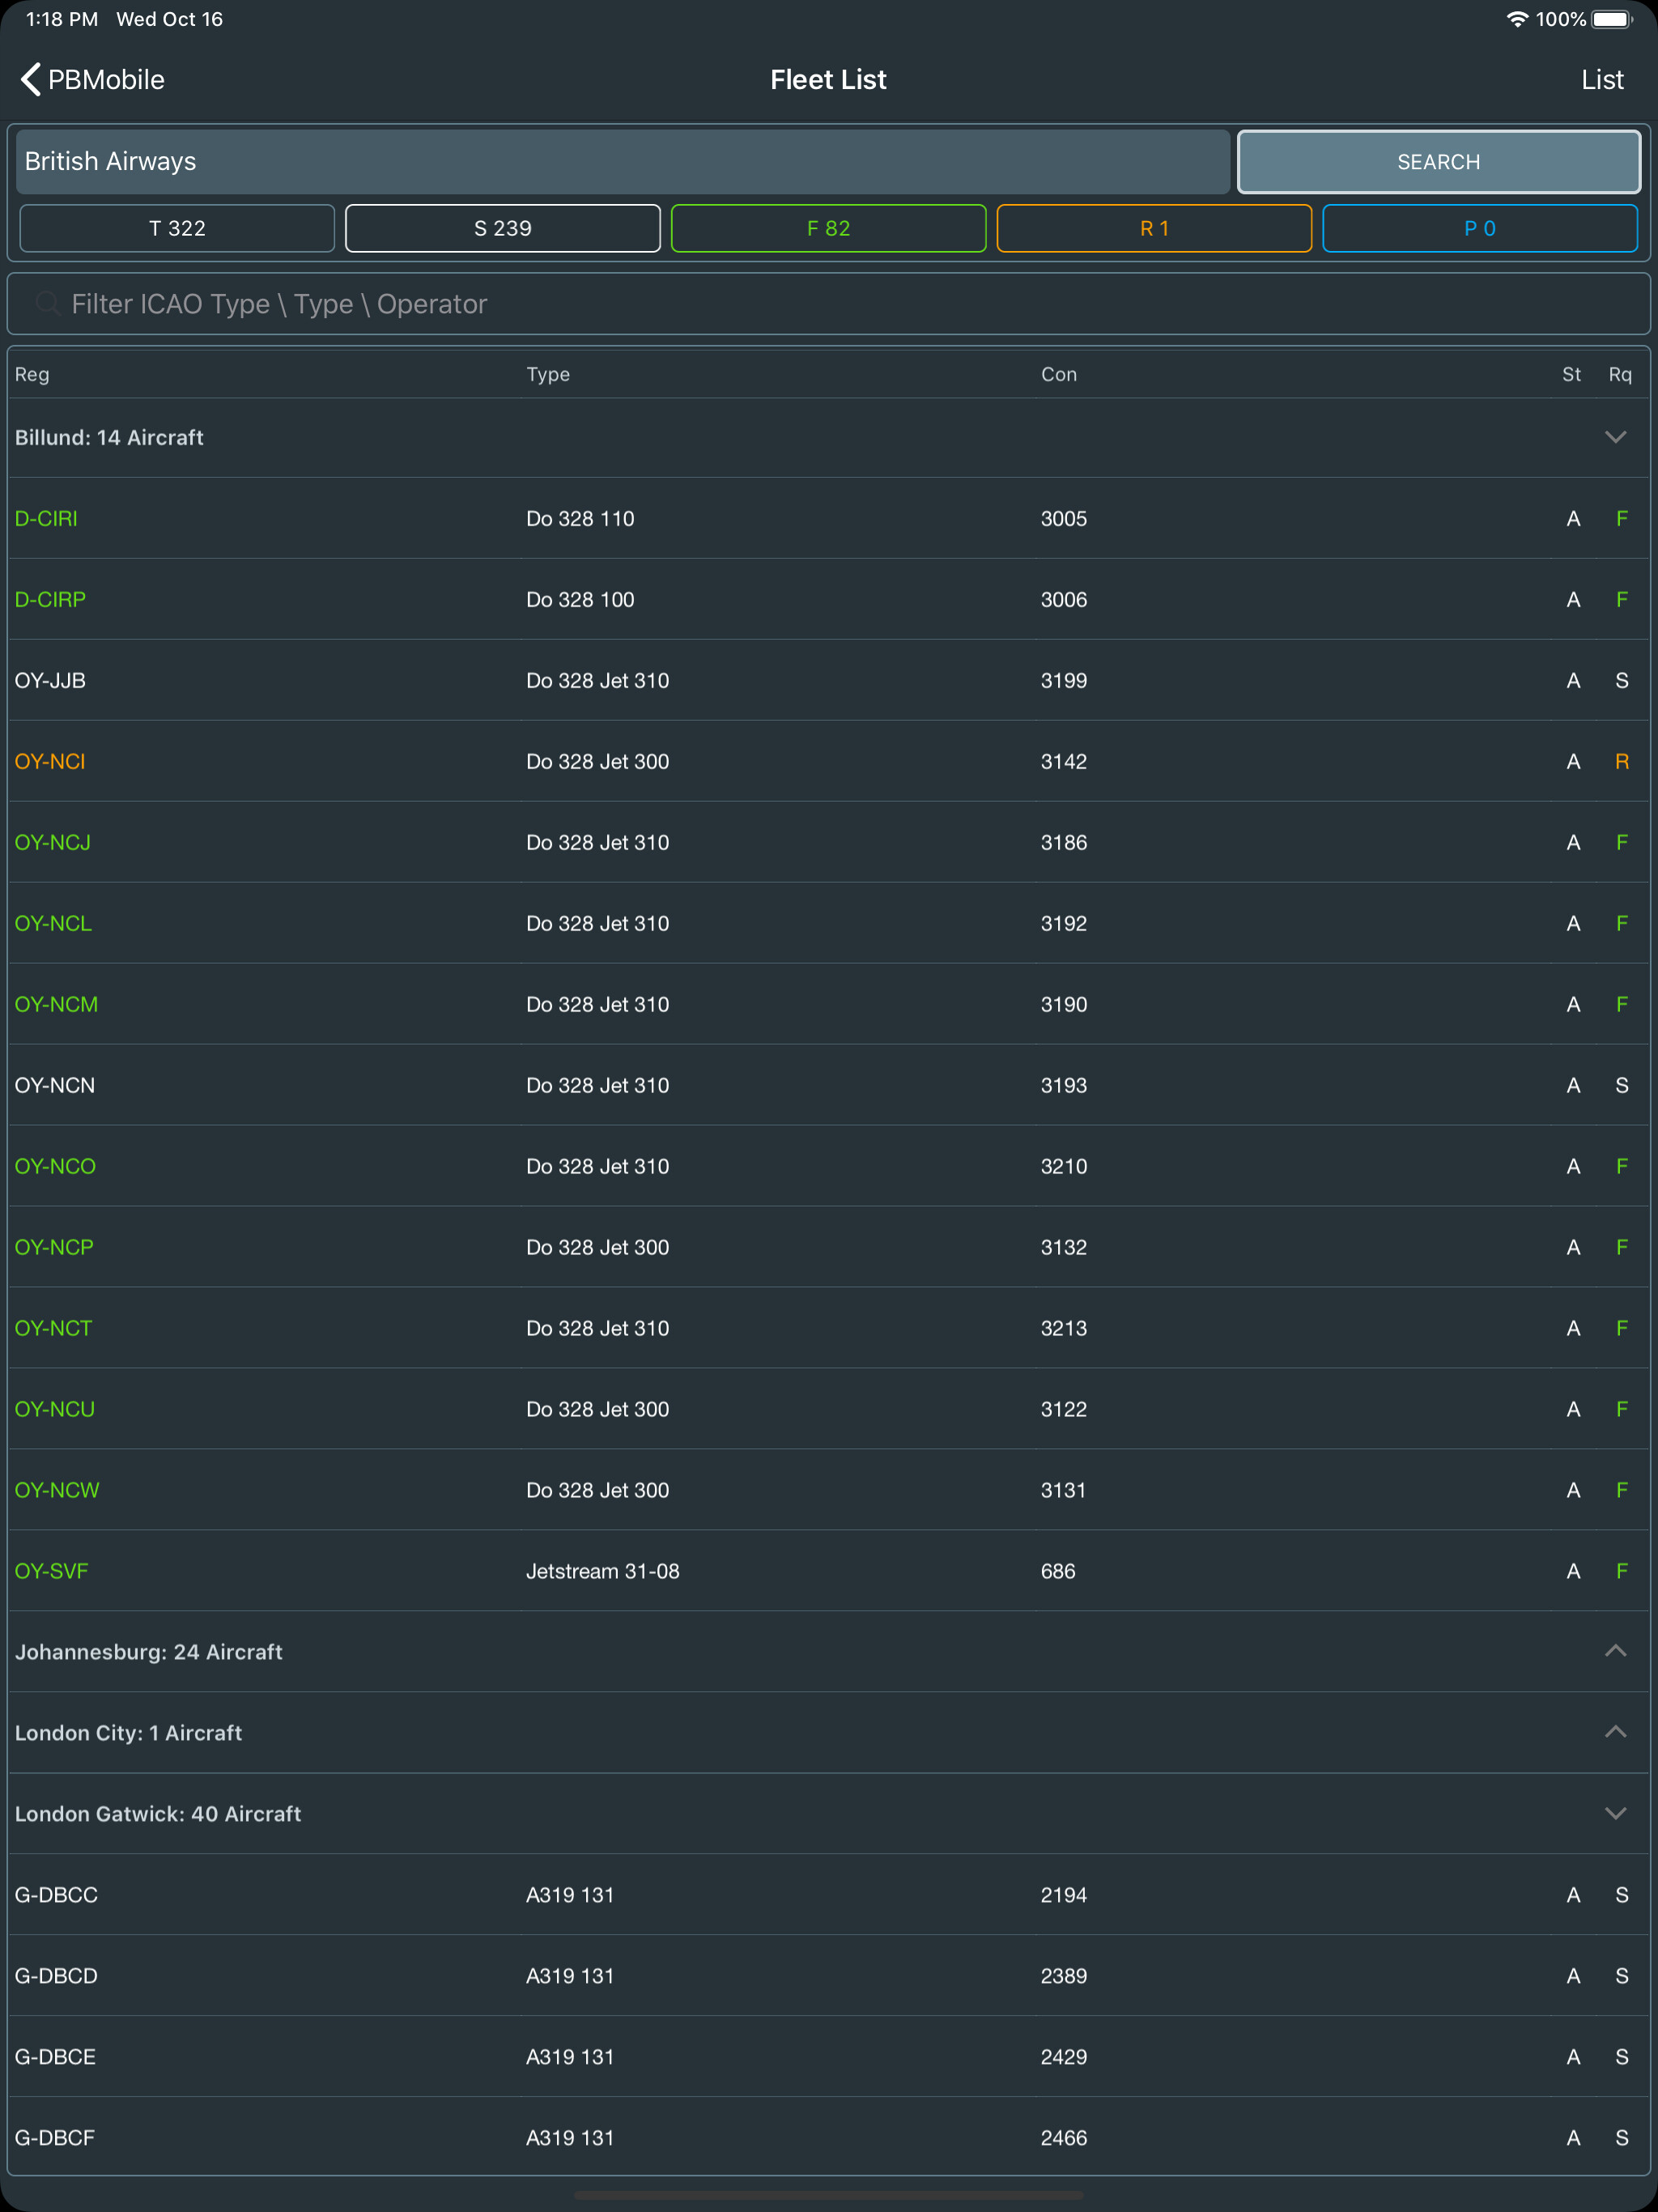Viewport: 1658px width, 2212px height.
Task: Open aircraft G-DBCC
Action: (x=829, y=1895)
